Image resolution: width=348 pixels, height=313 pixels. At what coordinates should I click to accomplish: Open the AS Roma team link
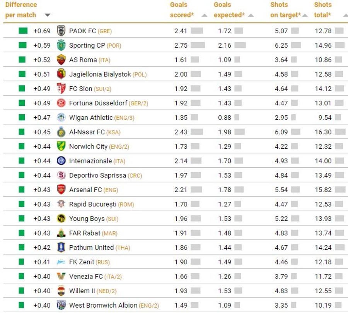coord(83,60)
